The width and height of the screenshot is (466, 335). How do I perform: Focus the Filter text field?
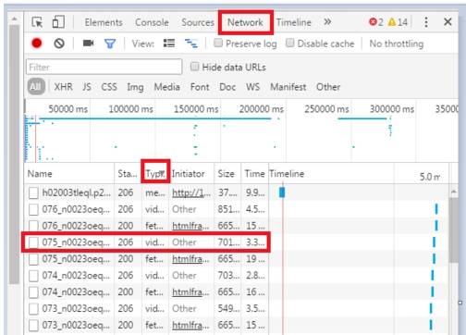(104, 67)
